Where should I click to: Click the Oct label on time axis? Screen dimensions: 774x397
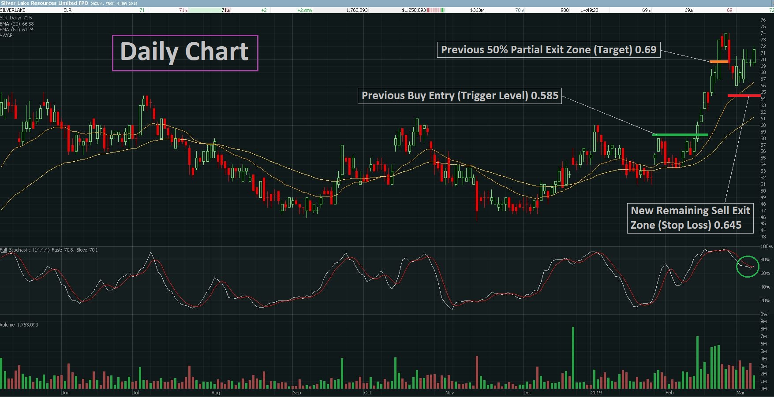pyautogui.click(x=367, y=393)
